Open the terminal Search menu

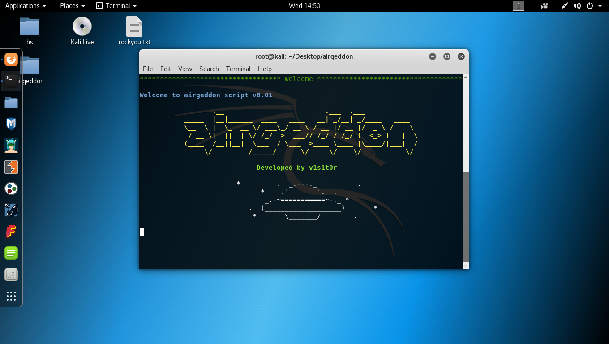pyautogui.click(x=209, y=69)
